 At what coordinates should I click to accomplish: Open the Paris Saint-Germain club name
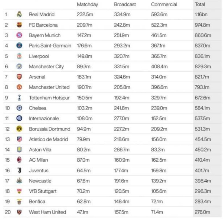click(50, 46)
